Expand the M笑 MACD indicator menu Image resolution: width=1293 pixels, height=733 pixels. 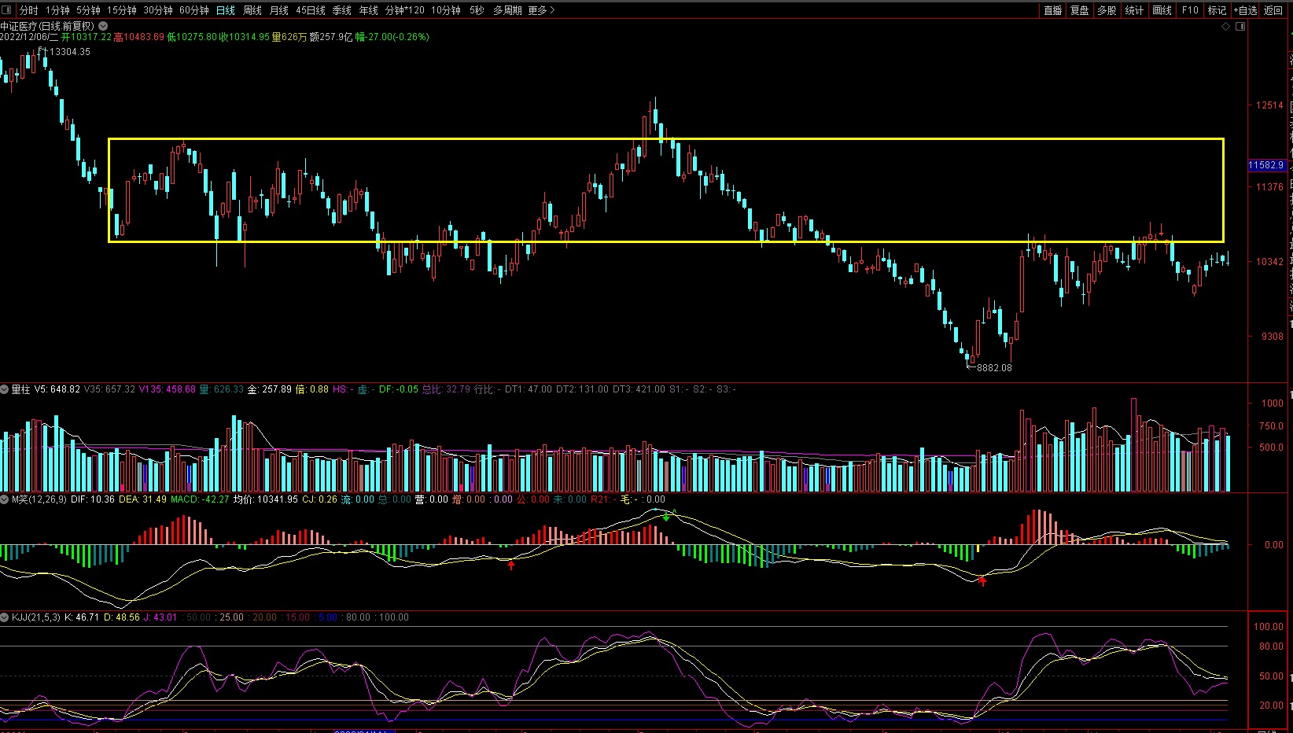(x=5, y=499)
